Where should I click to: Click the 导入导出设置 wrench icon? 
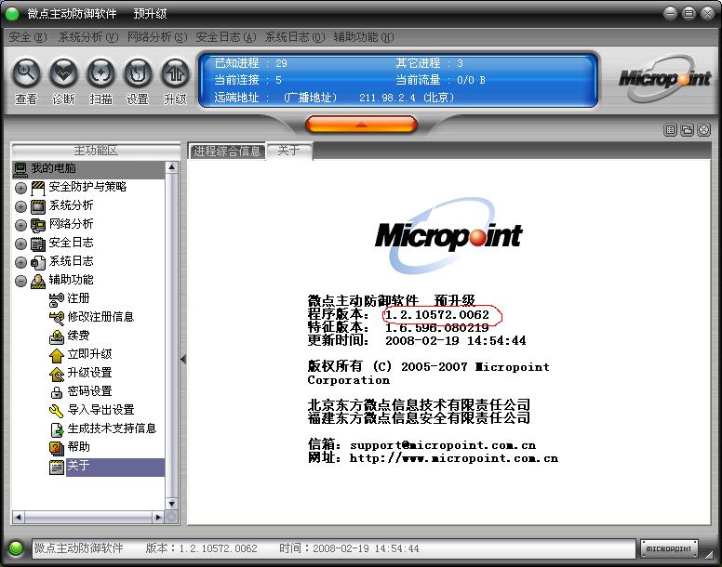(x=56, y=411)
